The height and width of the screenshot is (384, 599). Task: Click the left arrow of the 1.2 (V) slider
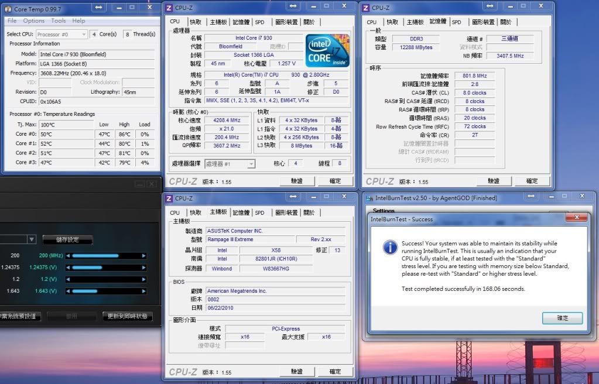(x=68, y=279)
